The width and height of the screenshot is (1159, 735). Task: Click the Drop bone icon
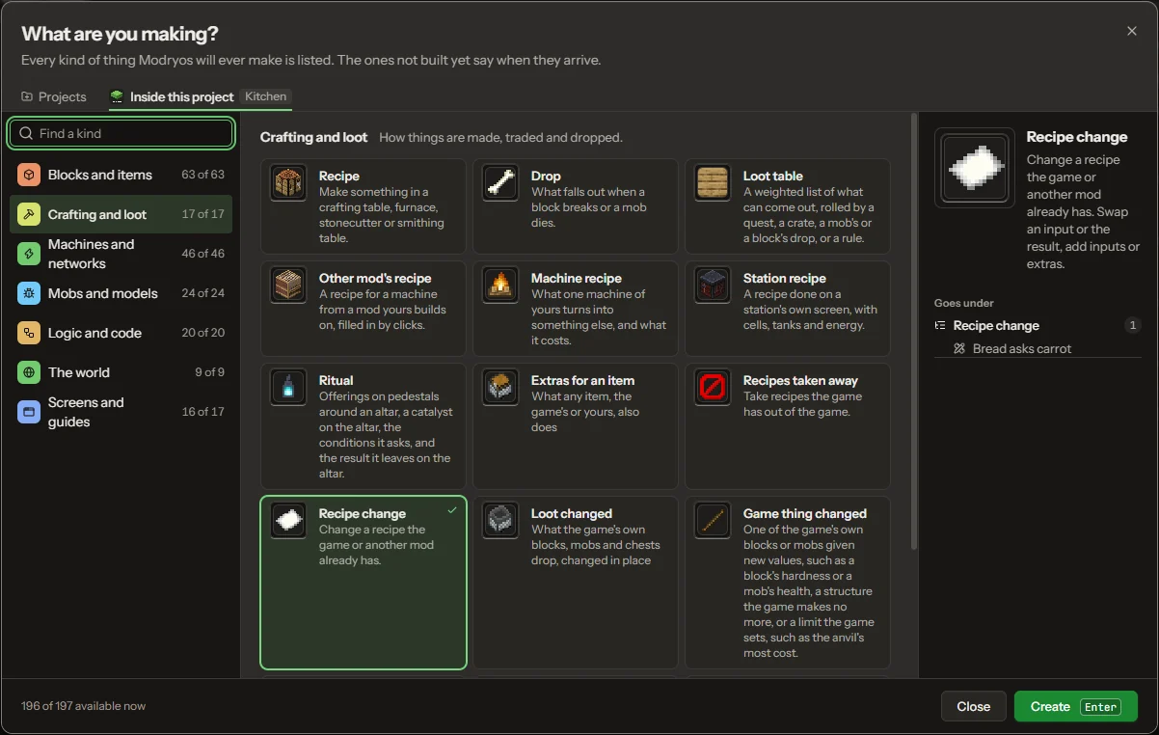coord(500,183)
